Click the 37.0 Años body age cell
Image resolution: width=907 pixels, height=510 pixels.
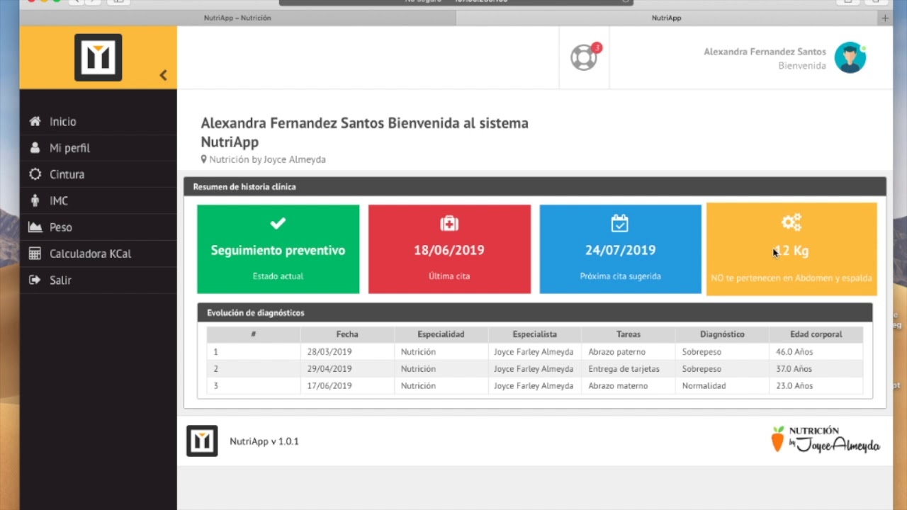coord(816,369)
